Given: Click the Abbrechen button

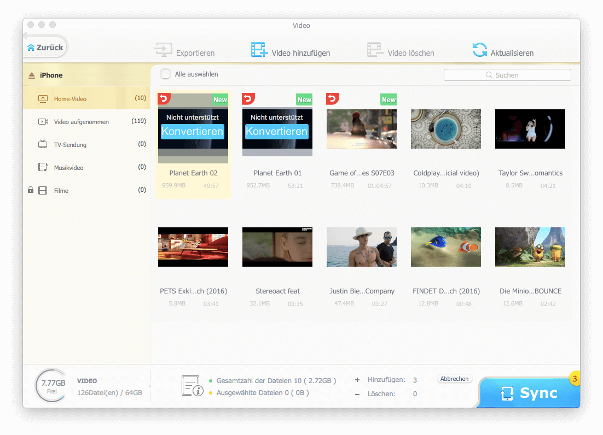Looking at the screenshot, I should click(454, 379).
